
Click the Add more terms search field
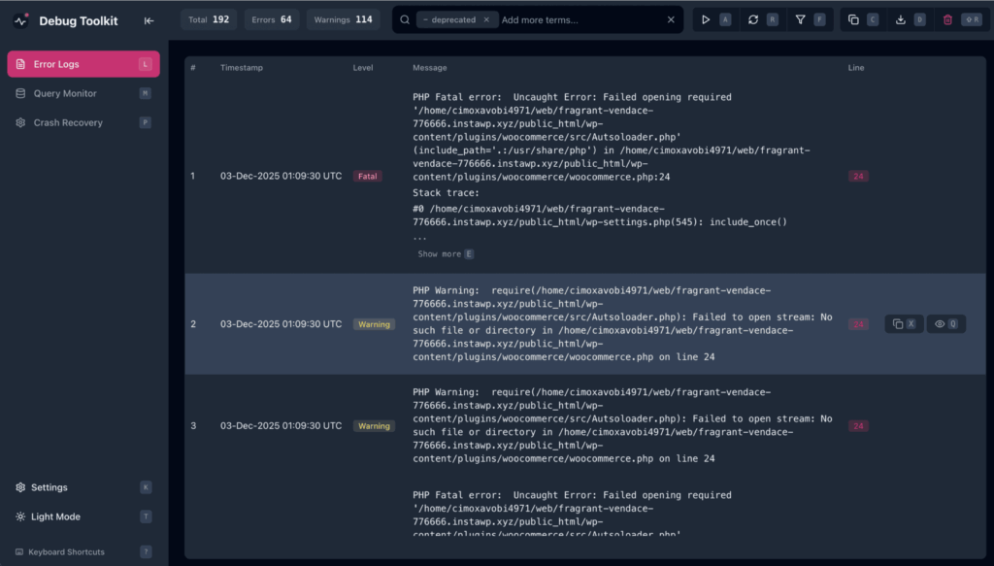pyautogui.click(x=548, y=18)
